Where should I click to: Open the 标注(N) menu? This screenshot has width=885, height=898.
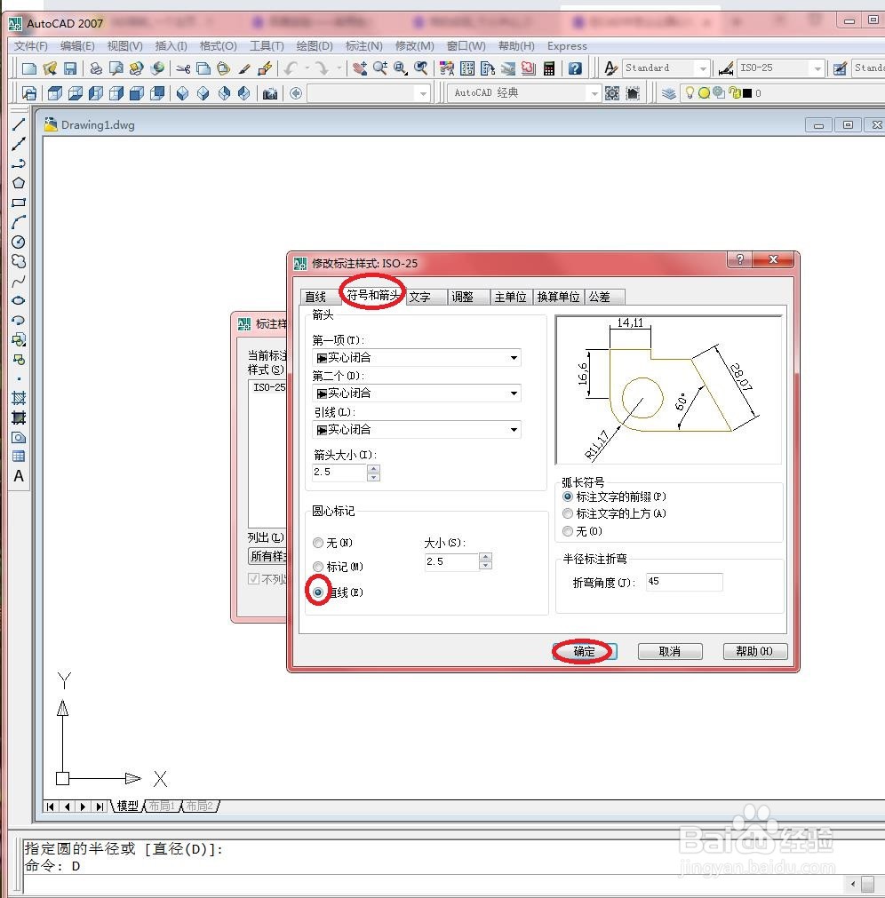(363, 46)
